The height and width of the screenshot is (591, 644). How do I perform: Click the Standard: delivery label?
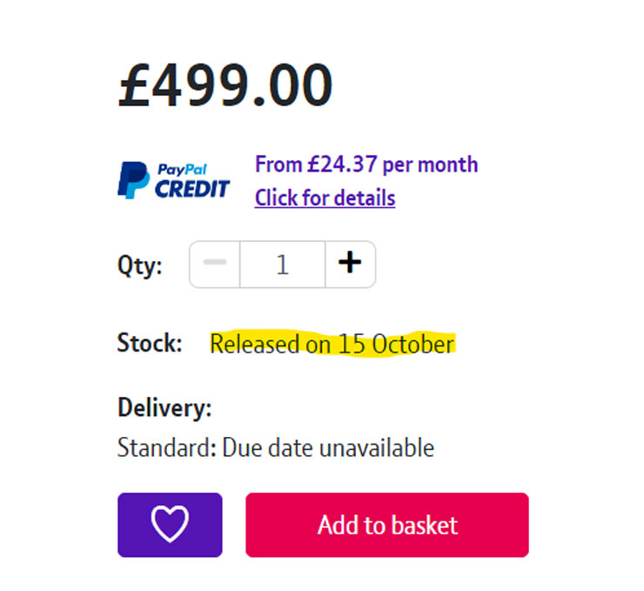167,448
